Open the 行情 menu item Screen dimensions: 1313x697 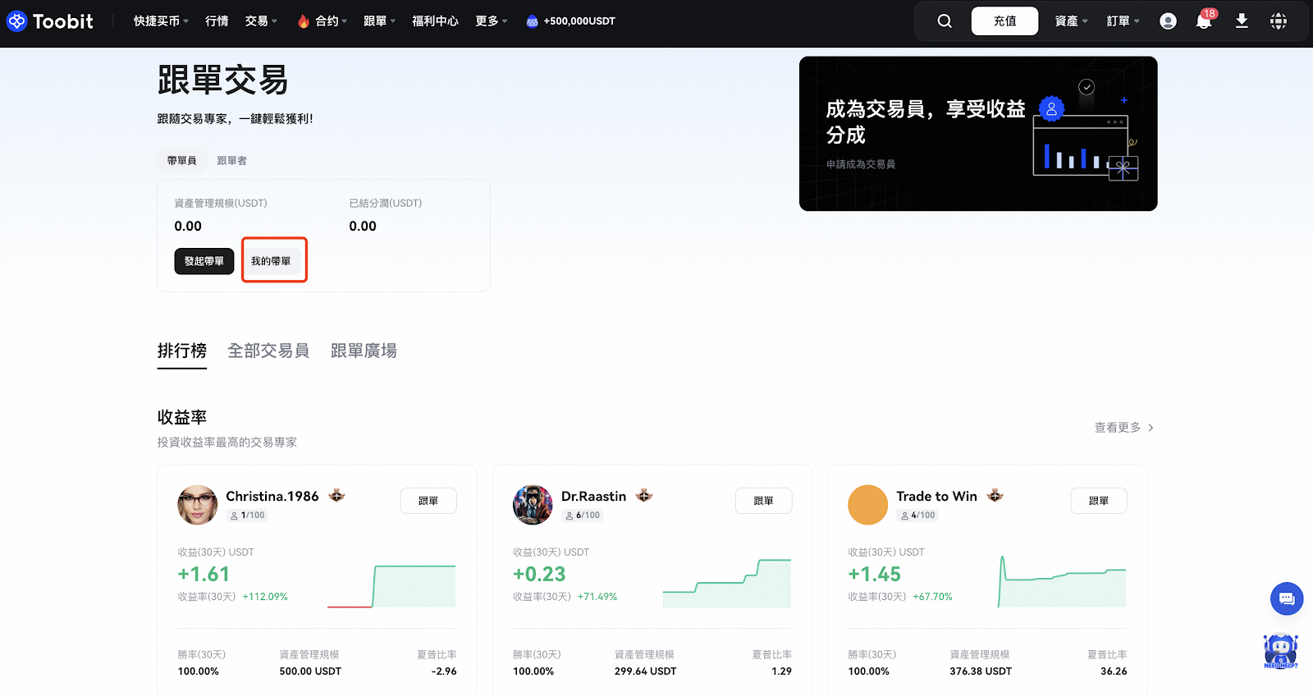pyautogui.click(x=217, y=21)
